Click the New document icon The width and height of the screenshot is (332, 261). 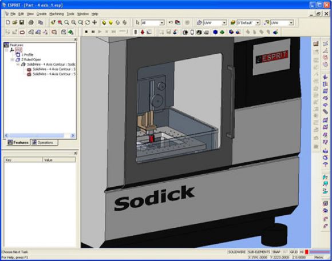pyautogui.click(x=8, y=22)
